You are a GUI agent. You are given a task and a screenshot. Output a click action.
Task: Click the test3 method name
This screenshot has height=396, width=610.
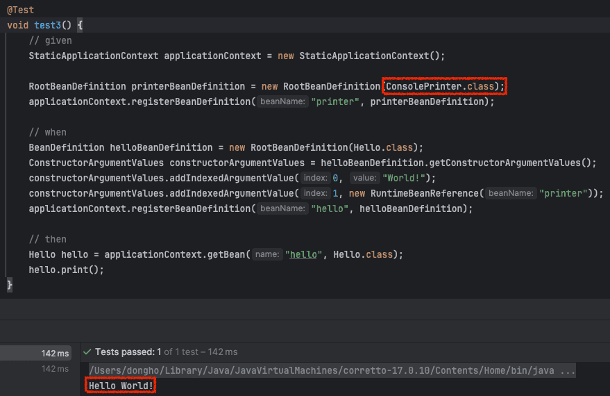pyautogui.click(x=47, y=25)
